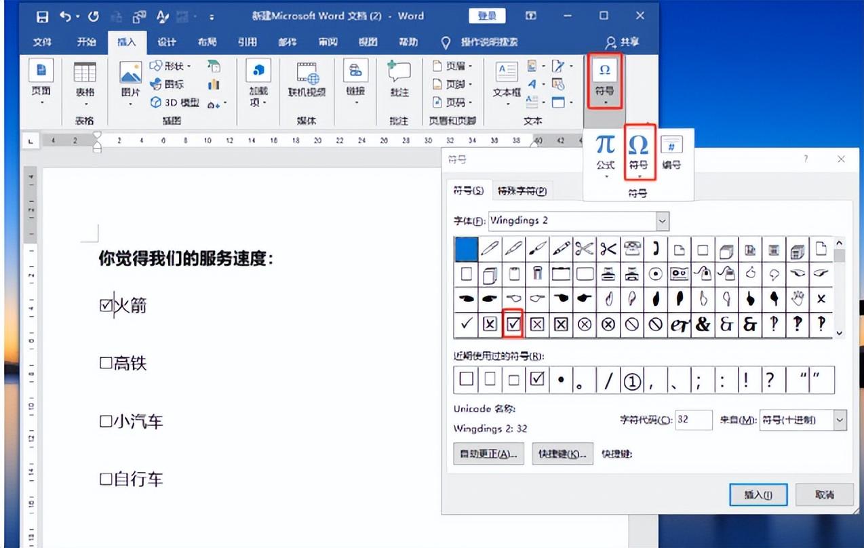This screenshot has height=548, width=864.
Task: Click the 自动更正(A)... button
Action: (488, 454)
